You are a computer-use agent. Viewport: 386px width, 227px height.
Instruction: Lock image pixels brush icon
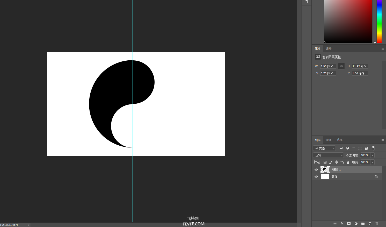tap(331, 162)
